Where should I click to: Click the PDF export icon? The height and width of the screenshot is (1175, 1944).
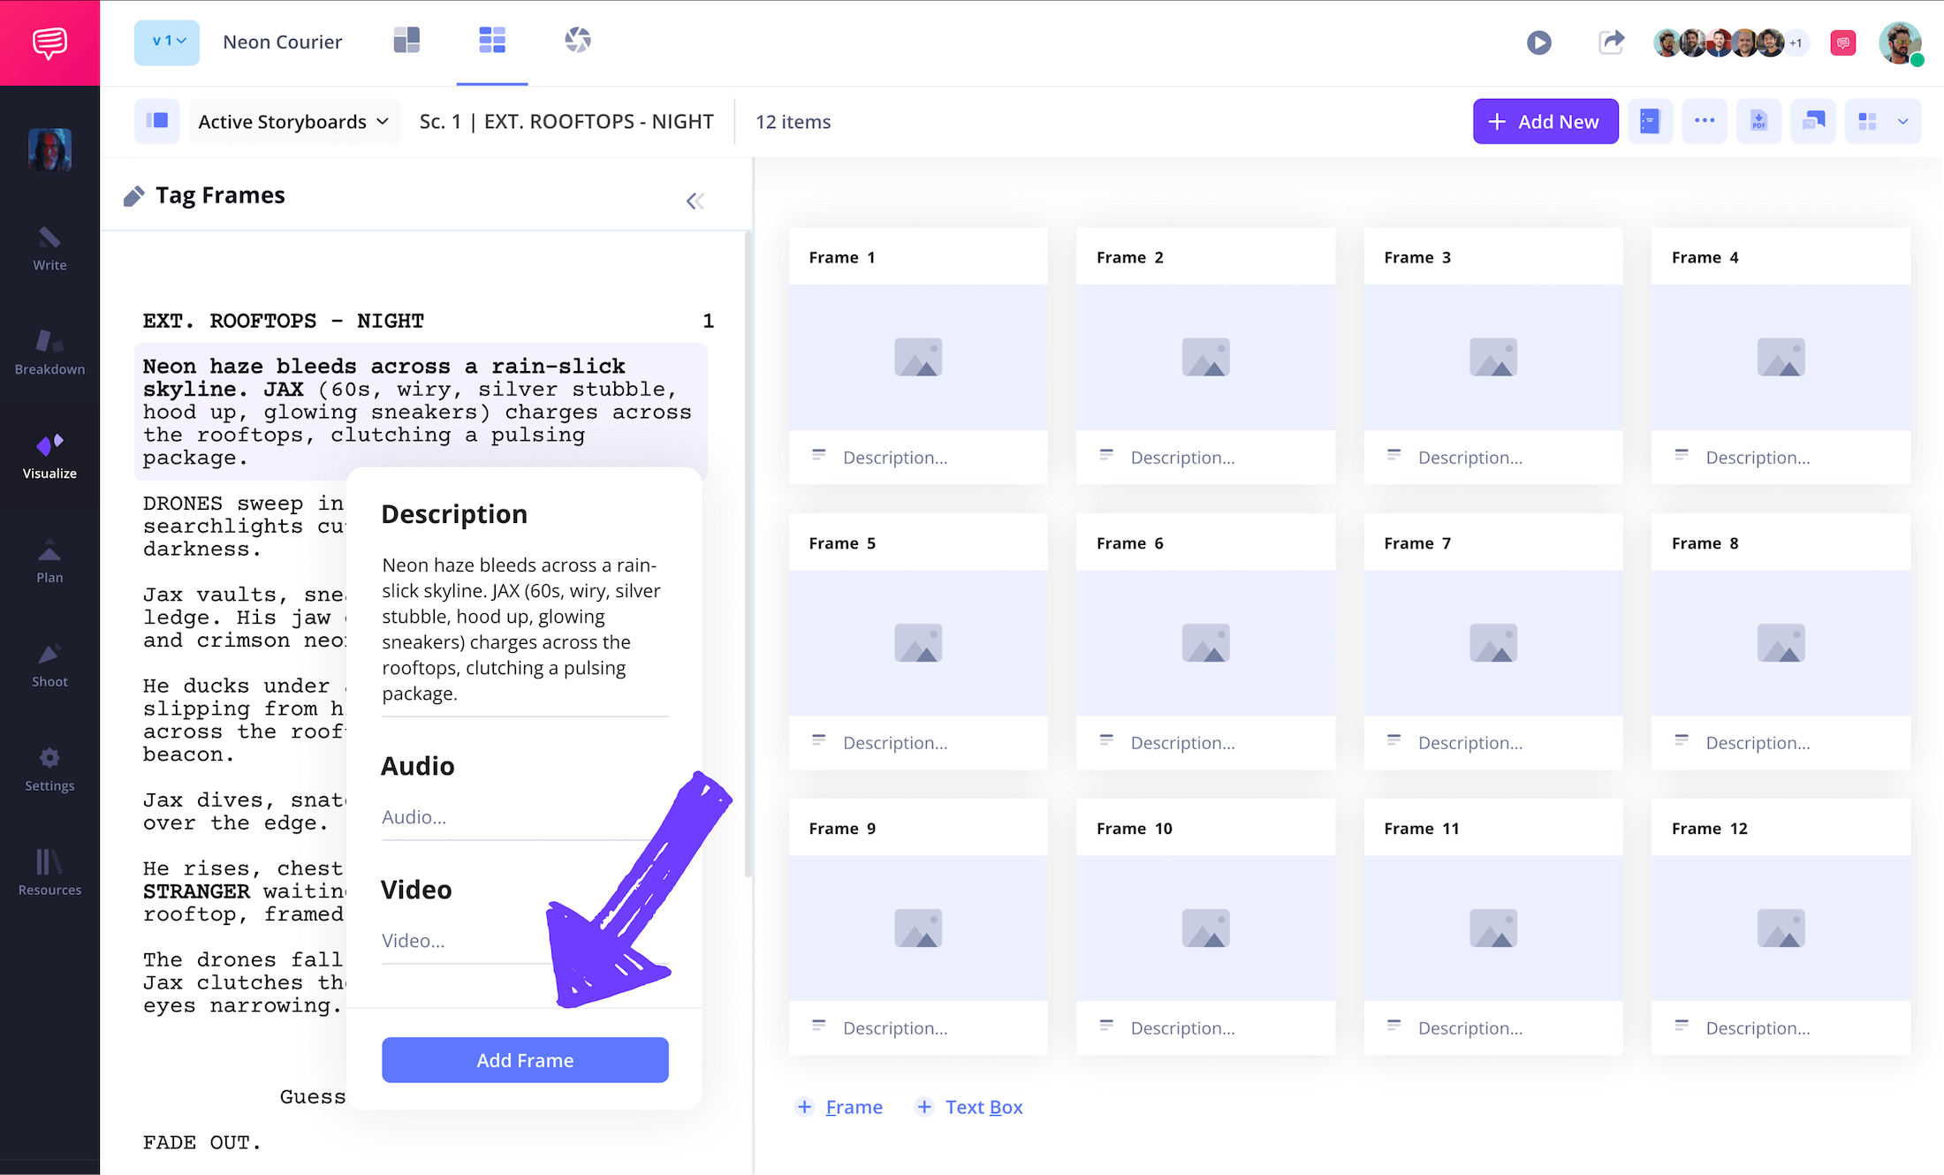tap(1758, 122)
